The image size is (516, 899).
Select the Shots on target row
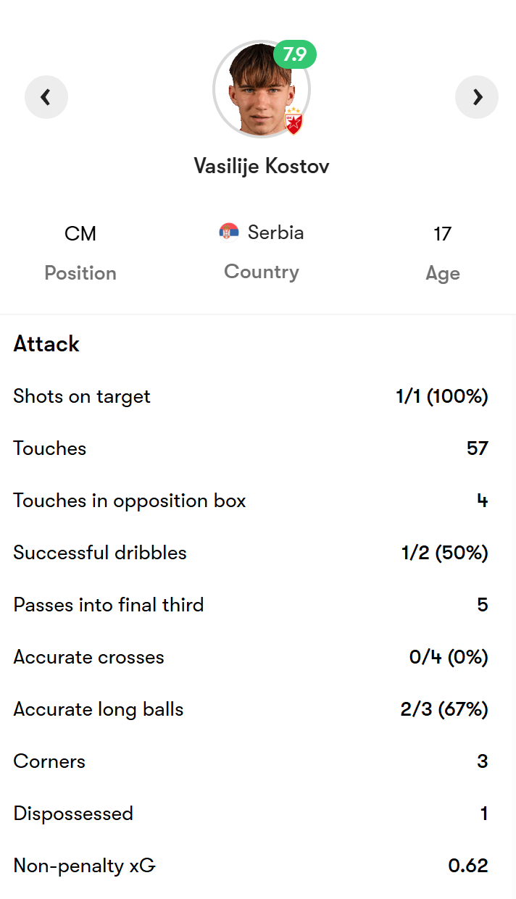pos(82,396)
